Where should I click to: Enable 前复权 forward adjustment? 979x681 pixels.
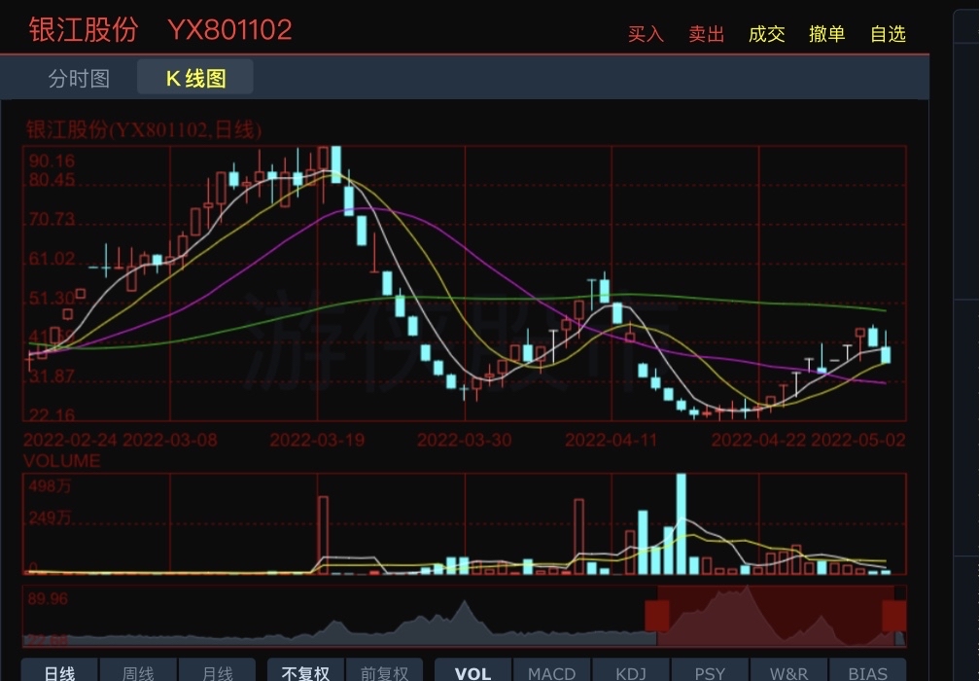pyautogui.click(x=384, y=672)
